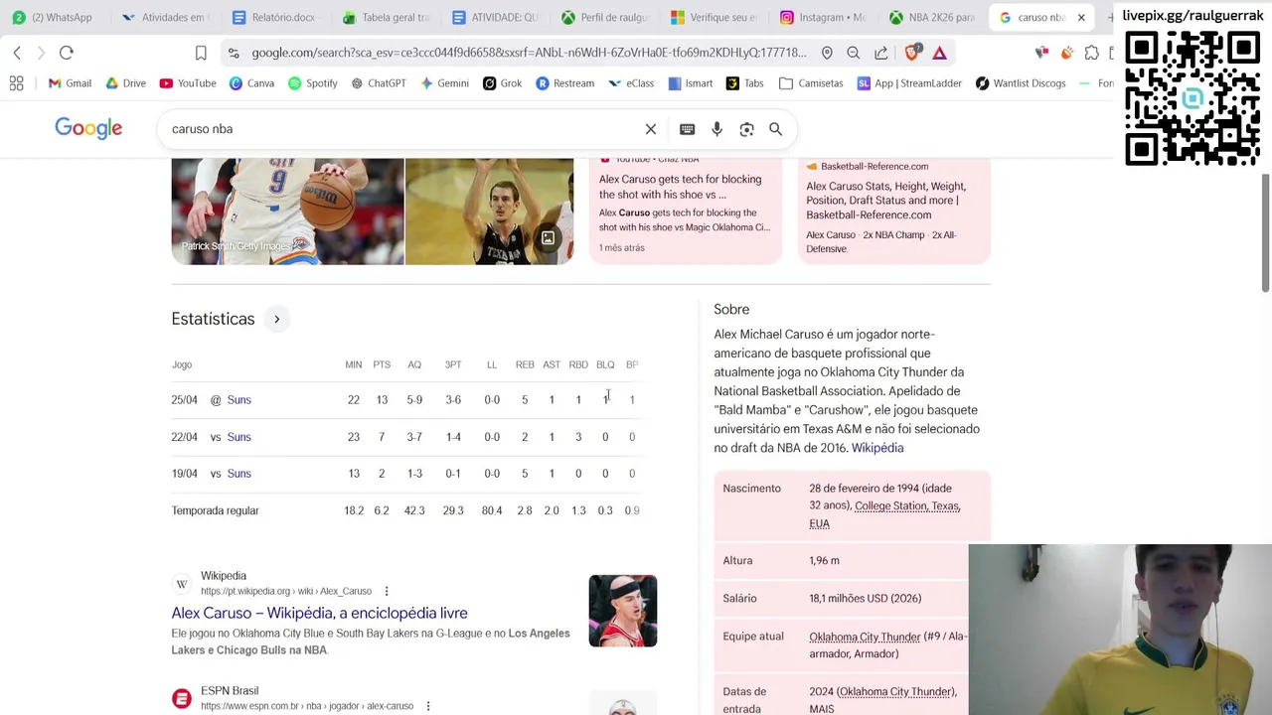Search by image with the camera icon
Viewport: 1272px width, 715px height.
click(746, 129)
